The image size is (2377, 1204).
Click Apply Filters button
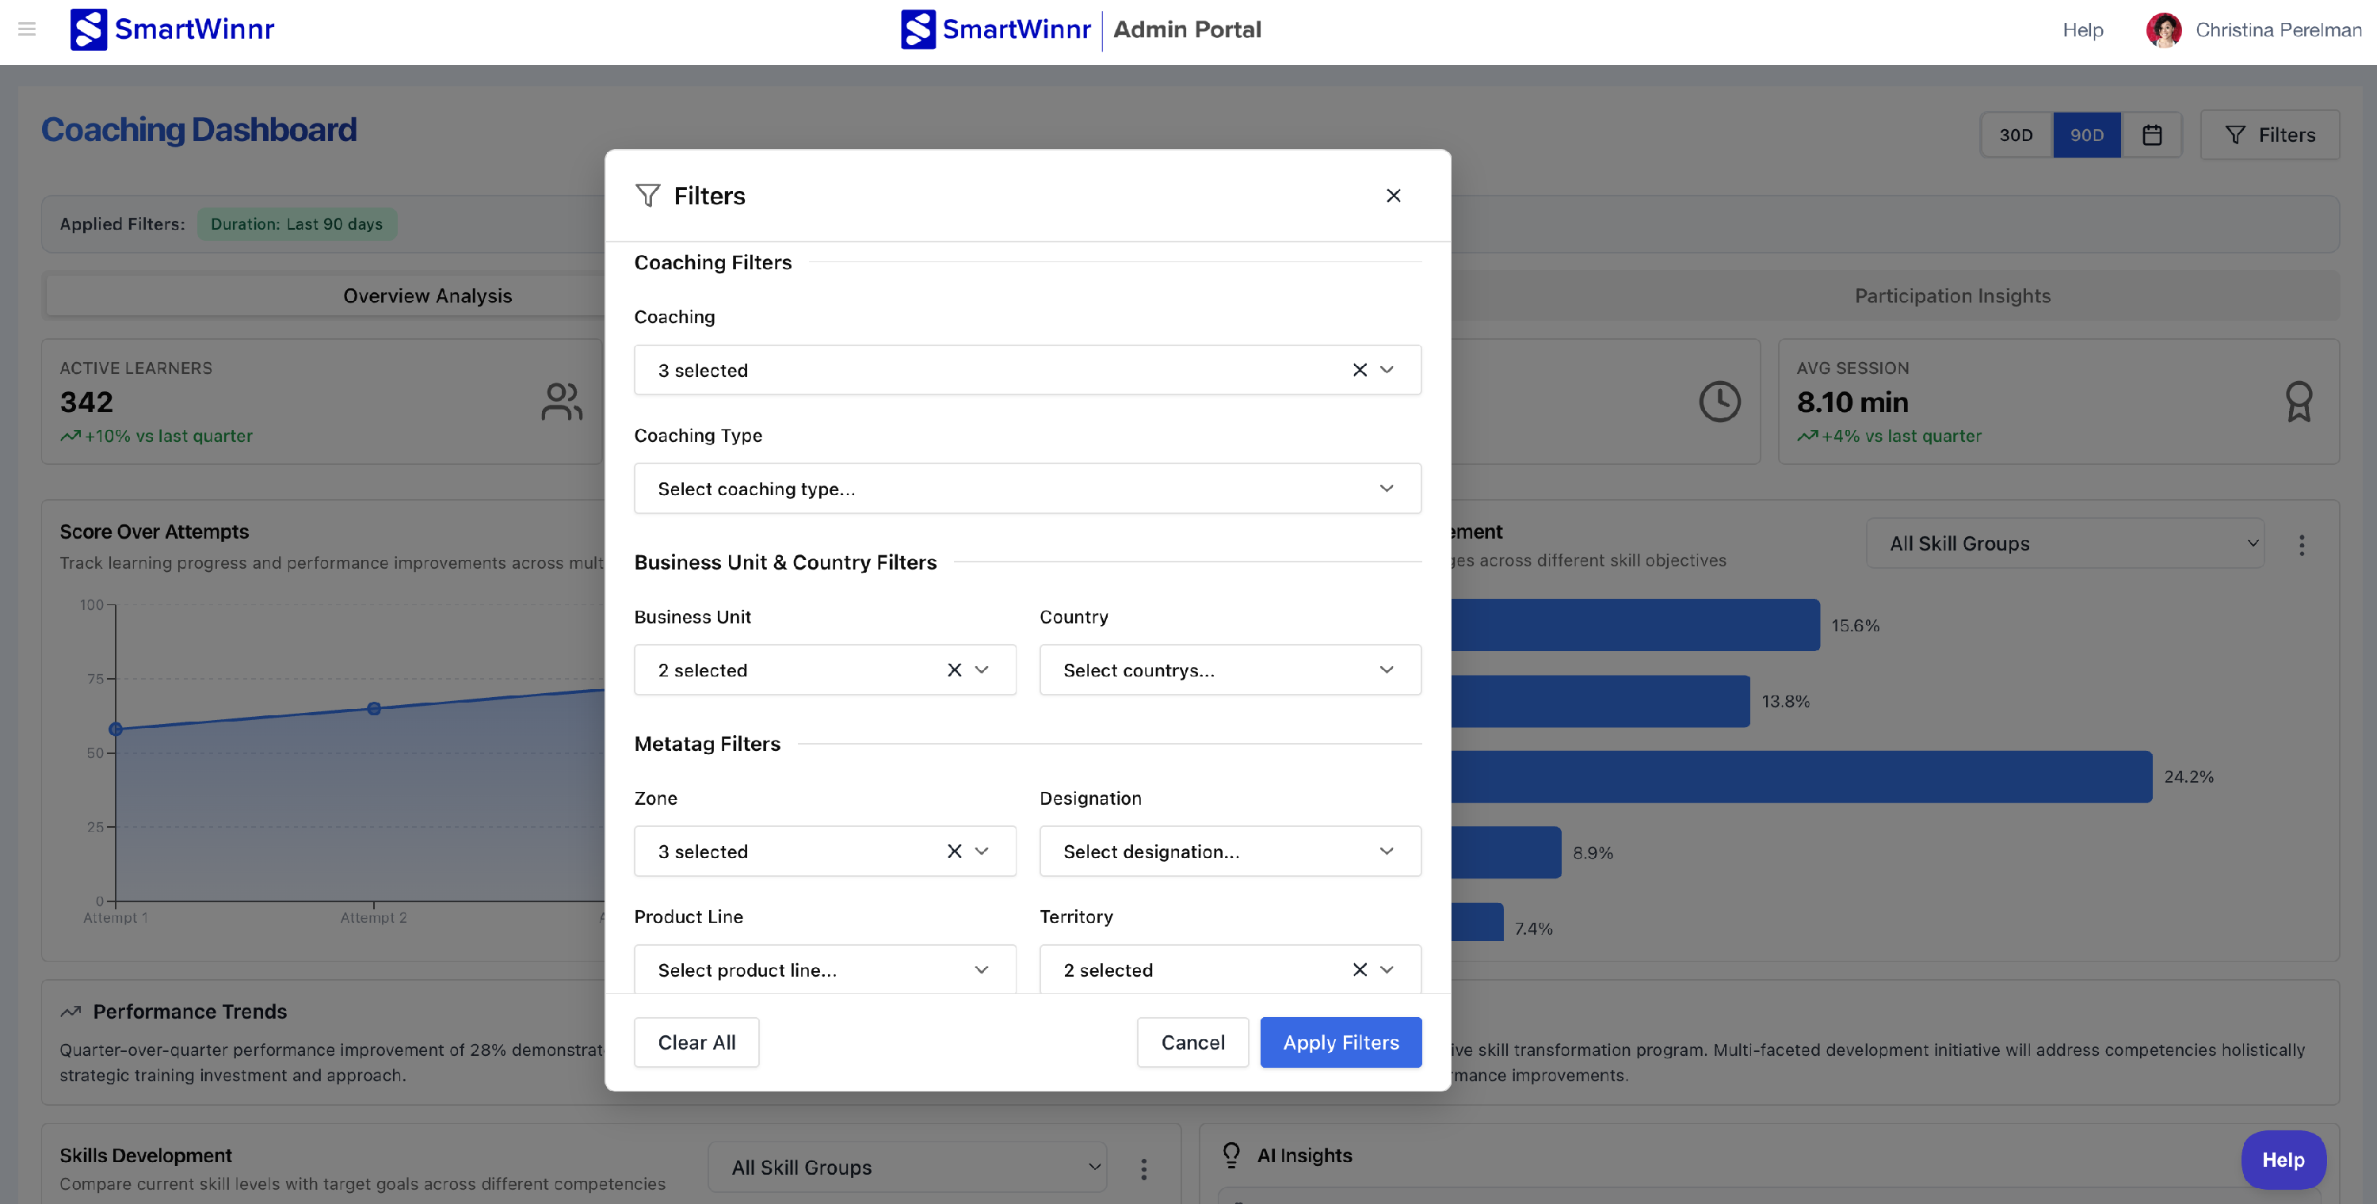click(x=1340, y=1042)
